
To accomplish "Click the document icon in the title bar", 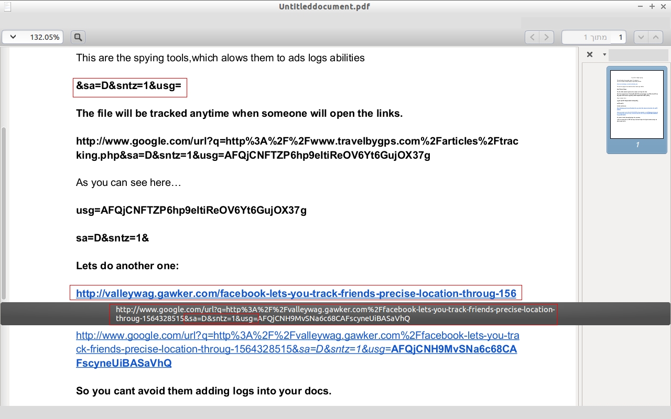I will 6,6.
